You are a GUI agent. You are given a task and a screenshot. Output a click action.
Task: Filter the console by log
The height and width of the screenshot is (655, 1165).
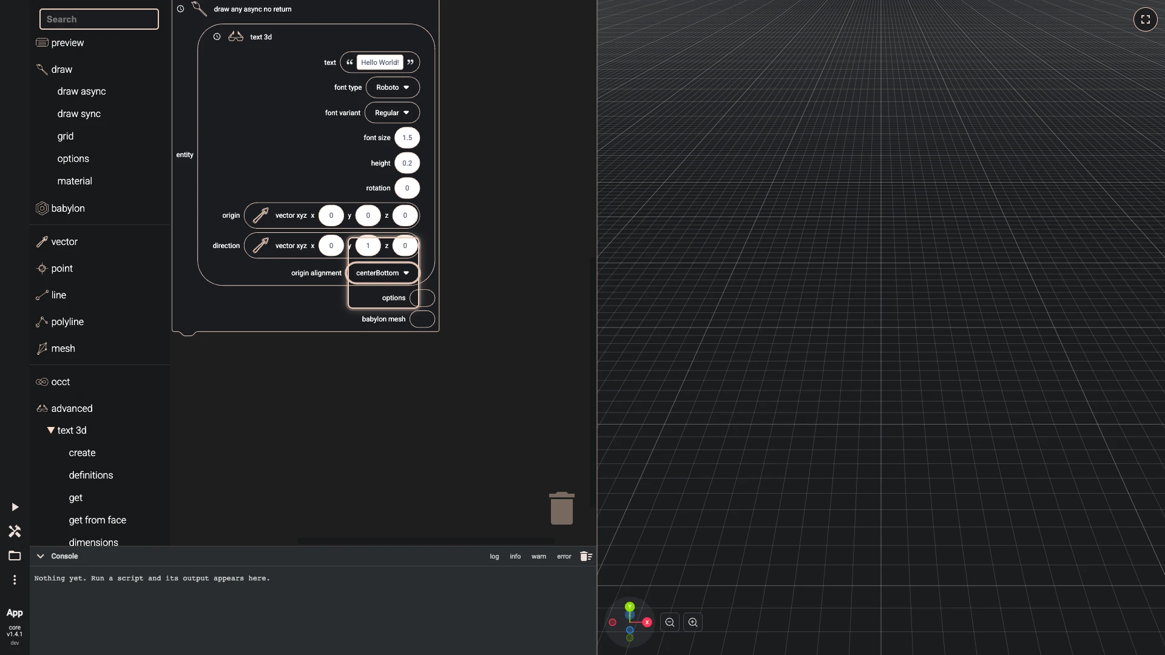coord(495,557)
